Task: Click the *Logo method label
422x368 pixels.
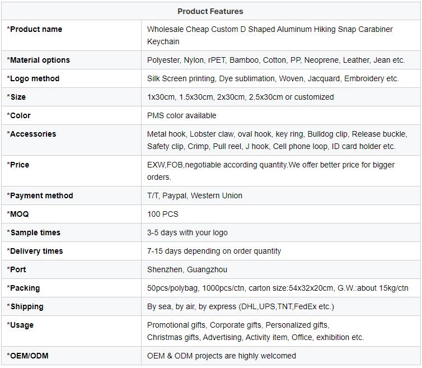Action: point(33,78)
